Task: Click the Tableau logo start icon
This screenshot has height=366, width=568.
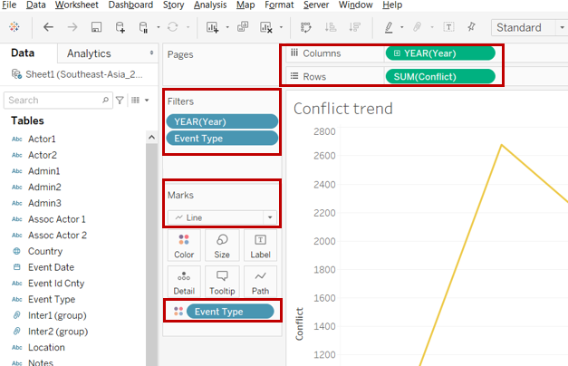Action: pyautogui.click(x=14, y=28)
